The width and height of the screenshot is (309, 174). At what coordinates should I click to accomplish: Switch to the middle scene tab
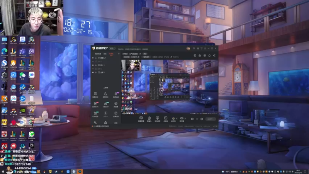coord(105,54)
